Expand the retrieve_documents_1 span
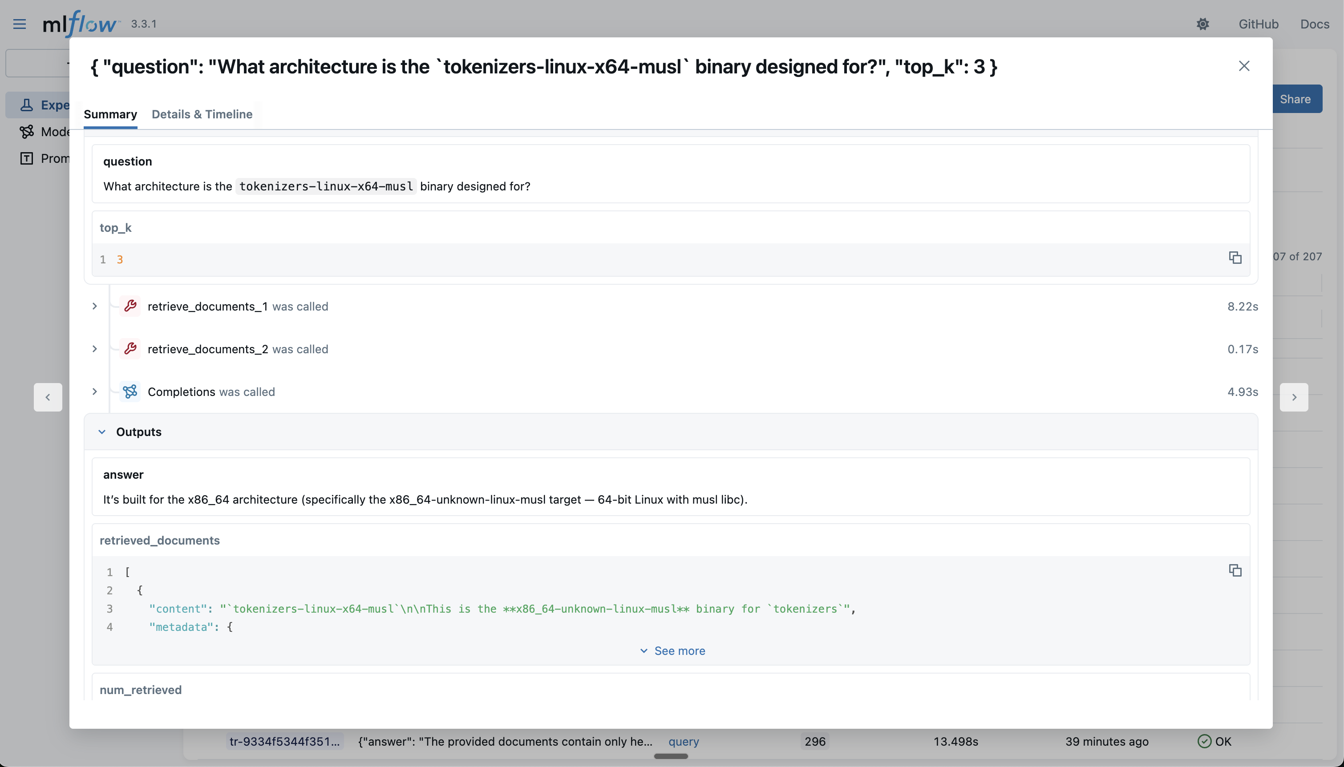The image size is (1344, 767). point(95,306)
